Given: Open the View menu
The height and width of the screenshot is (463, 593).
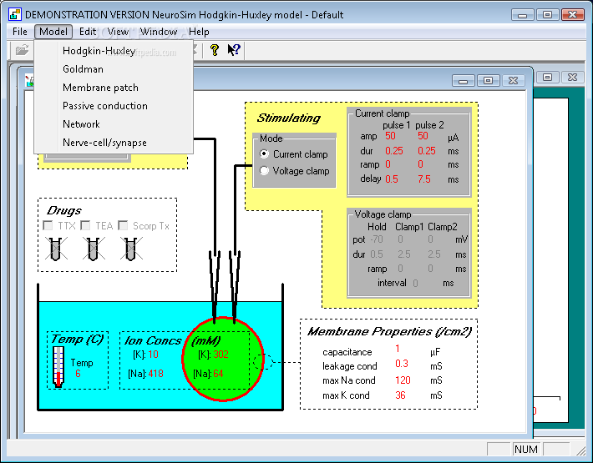Looking at the screenshot, I should [x=118, y=32].
